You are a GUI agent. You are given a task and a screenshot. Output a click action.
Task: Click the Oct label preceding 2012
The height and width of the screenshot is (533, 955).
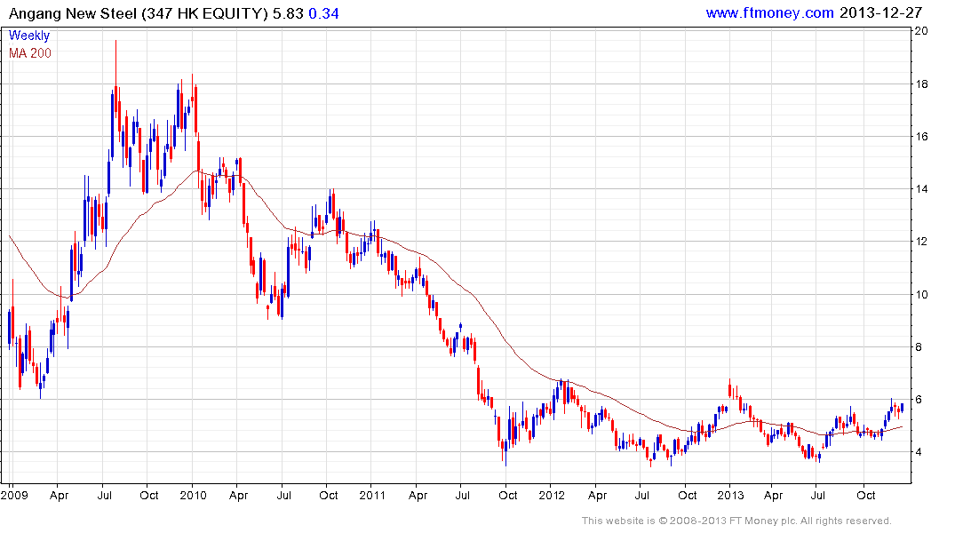point(508,495)
